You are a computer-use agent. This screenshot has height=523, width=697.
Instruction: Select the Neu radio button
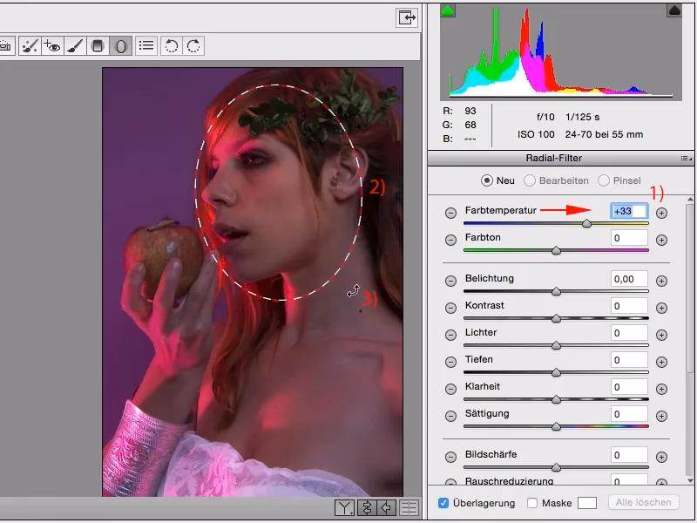487,180
